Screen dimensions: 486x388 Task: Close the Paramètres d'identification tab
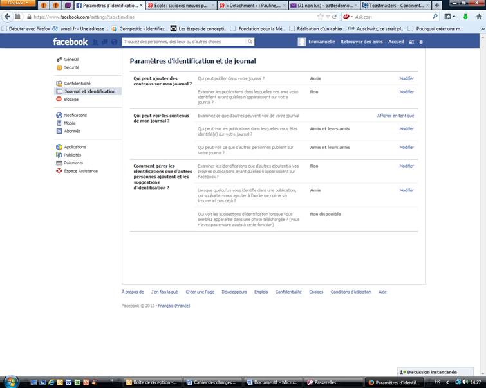pos(142,5)
